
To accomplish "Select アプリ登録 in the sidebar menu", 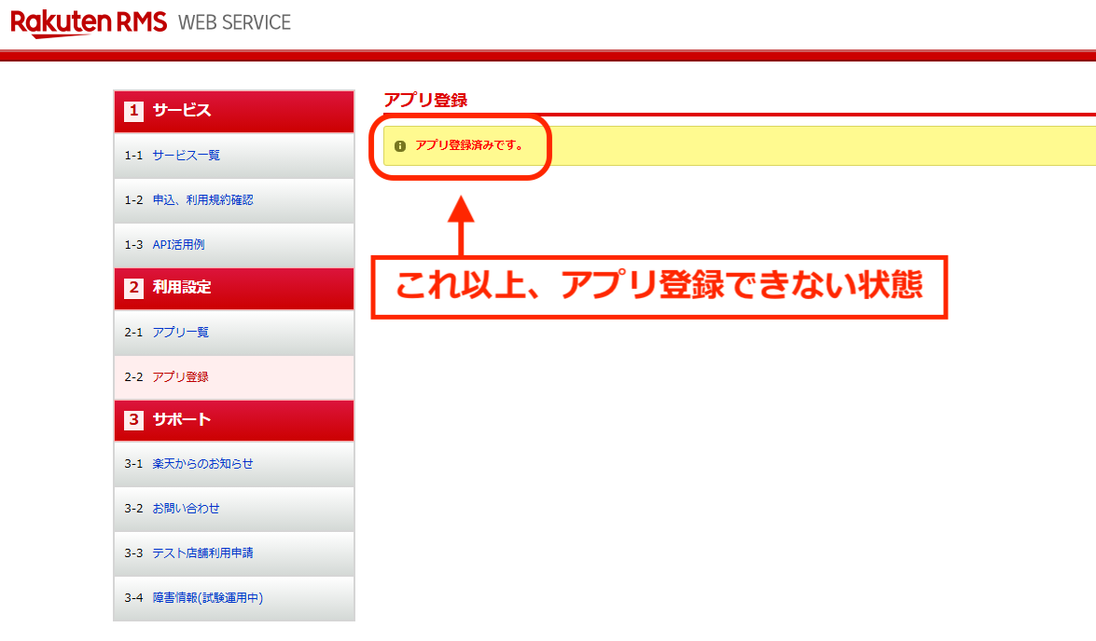I will pyautogui.click(x=180, y=377).
